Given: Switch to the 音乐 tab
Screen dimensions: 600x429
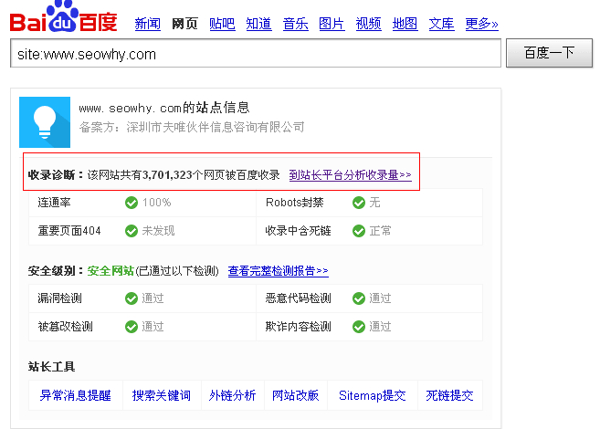Looking at the screenshot, I should (295, 24).
